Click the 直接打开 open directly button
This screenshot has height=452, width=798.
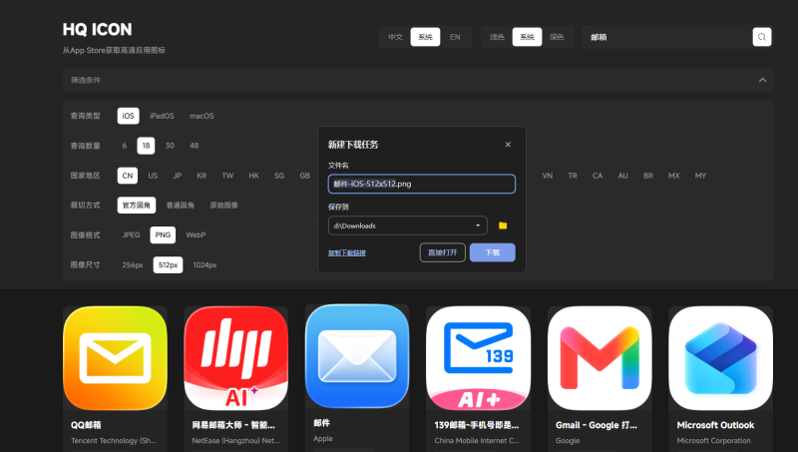442,252
